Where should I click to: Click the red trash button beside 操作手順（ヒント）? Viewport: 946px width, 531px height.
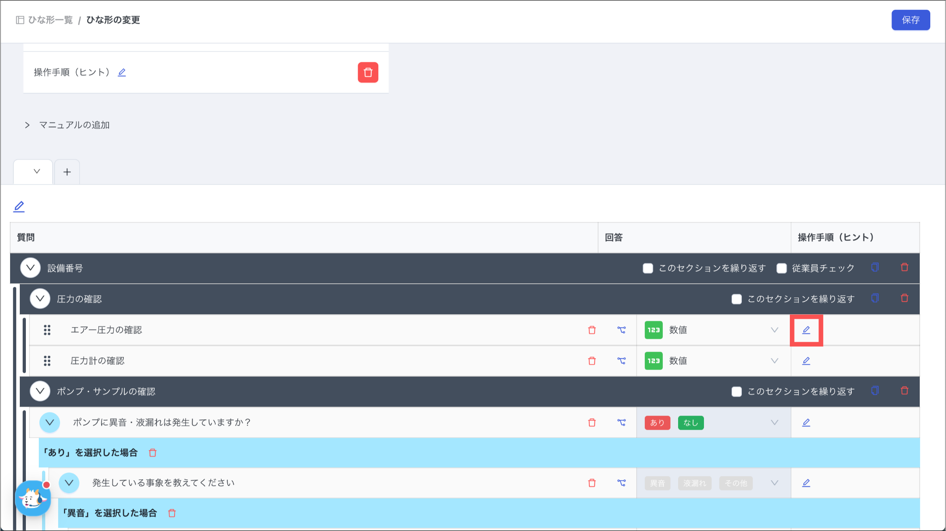368,72
